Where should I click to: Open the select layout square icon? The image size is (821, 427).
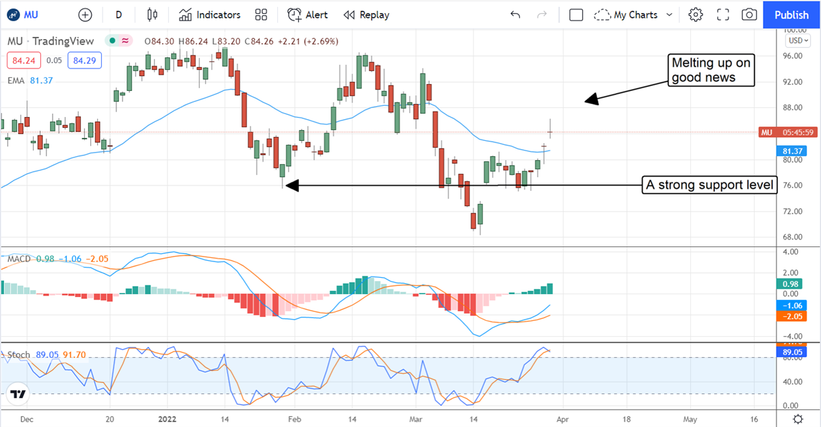(x=576, y=14)
